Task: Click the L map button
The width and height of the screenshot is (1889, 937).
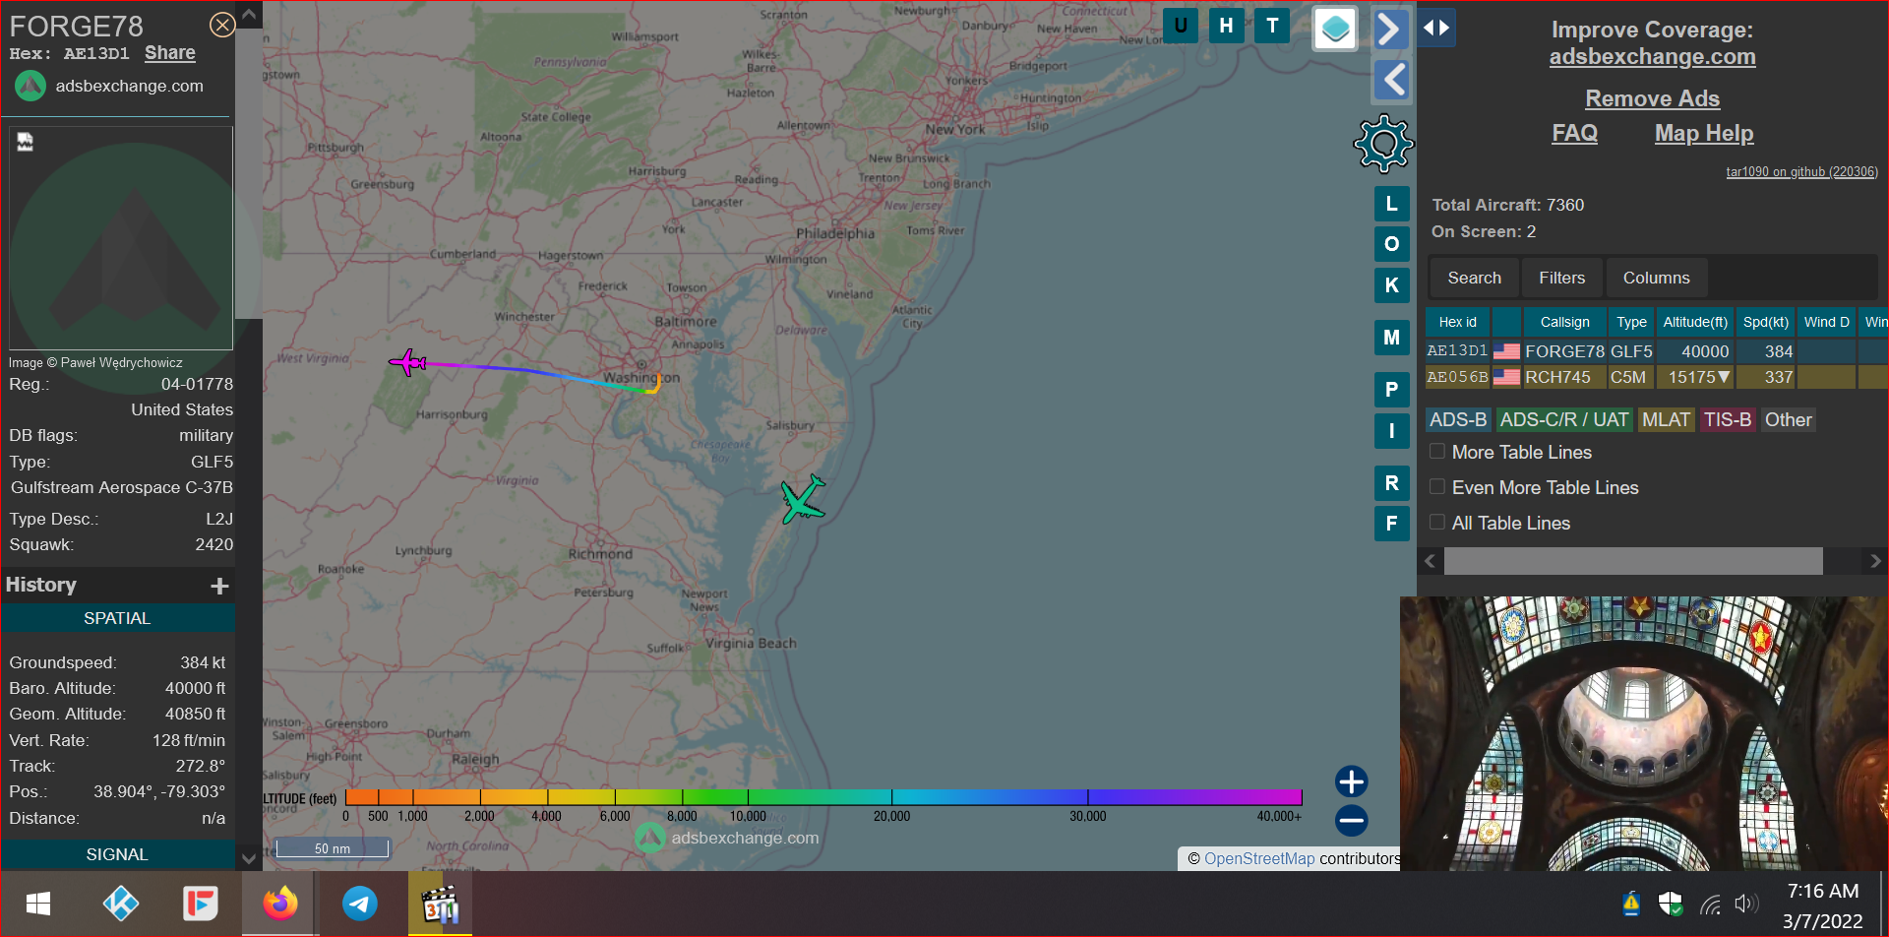Action: click(1391, 204)
